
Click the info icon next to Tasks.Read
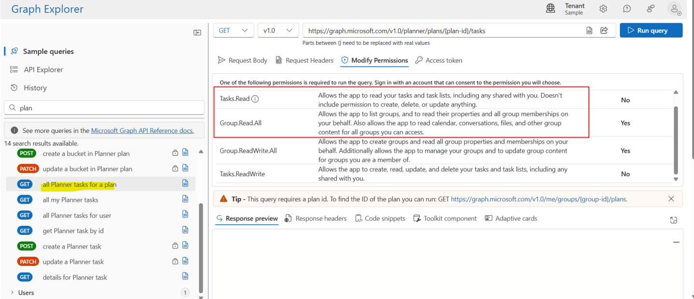pos(255,99)
